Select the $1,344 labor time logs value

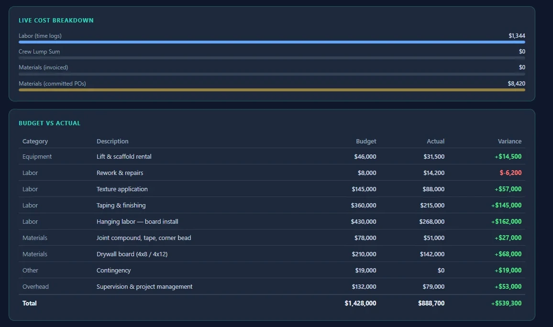tap(517, 35)
